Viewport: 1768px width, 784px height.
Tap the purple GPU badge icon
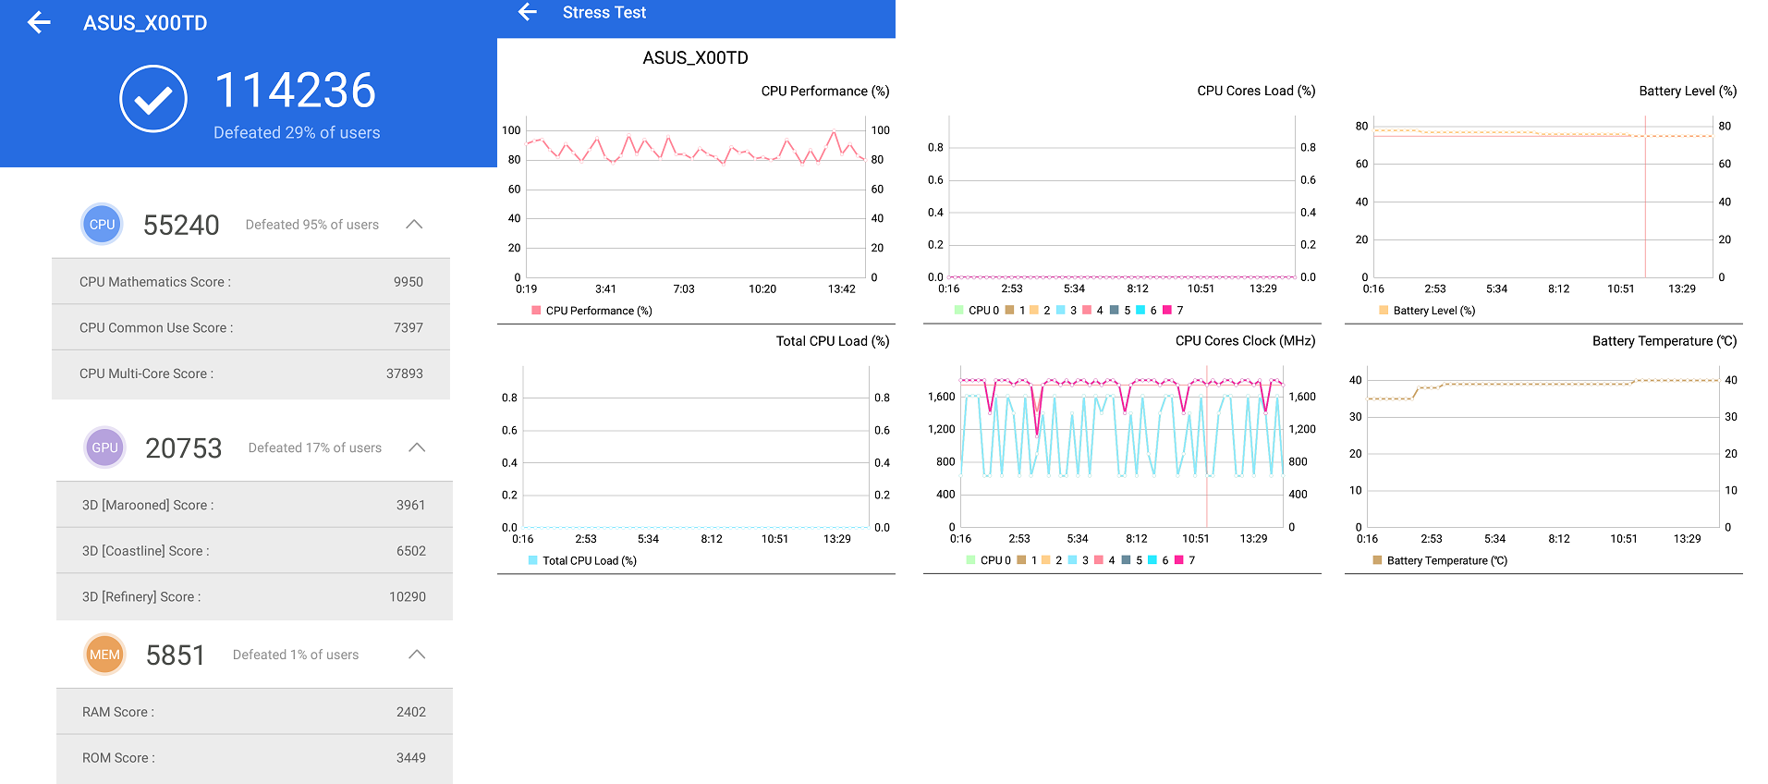(104, 447)
